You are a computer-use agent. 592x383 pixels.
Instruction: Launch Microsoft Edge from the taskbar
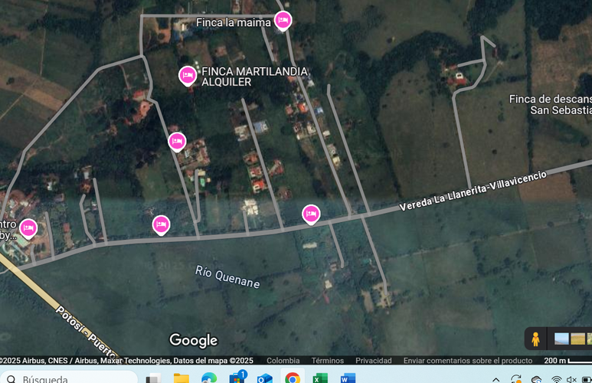pos(209,378)
